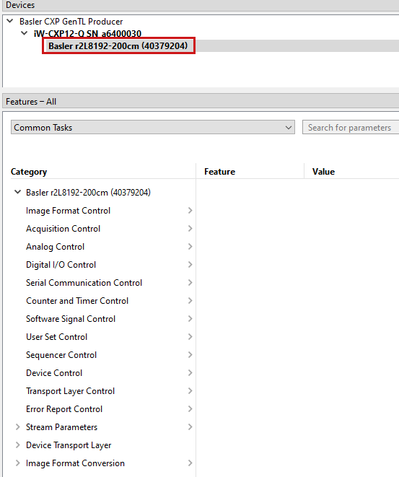This screenshot has height=477, width=399.
Task: Select Analog Control category
Action: click(56, 247)
